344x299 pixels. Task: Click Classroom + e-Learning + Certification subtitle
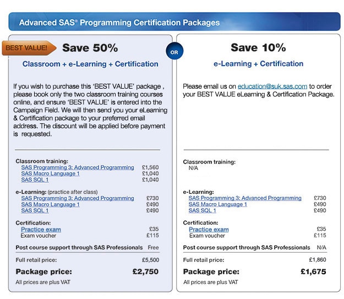(x=90, y=64)
